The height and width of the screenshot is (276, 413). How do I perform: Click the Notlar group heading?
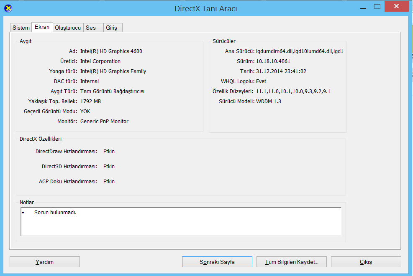(27, 203)
